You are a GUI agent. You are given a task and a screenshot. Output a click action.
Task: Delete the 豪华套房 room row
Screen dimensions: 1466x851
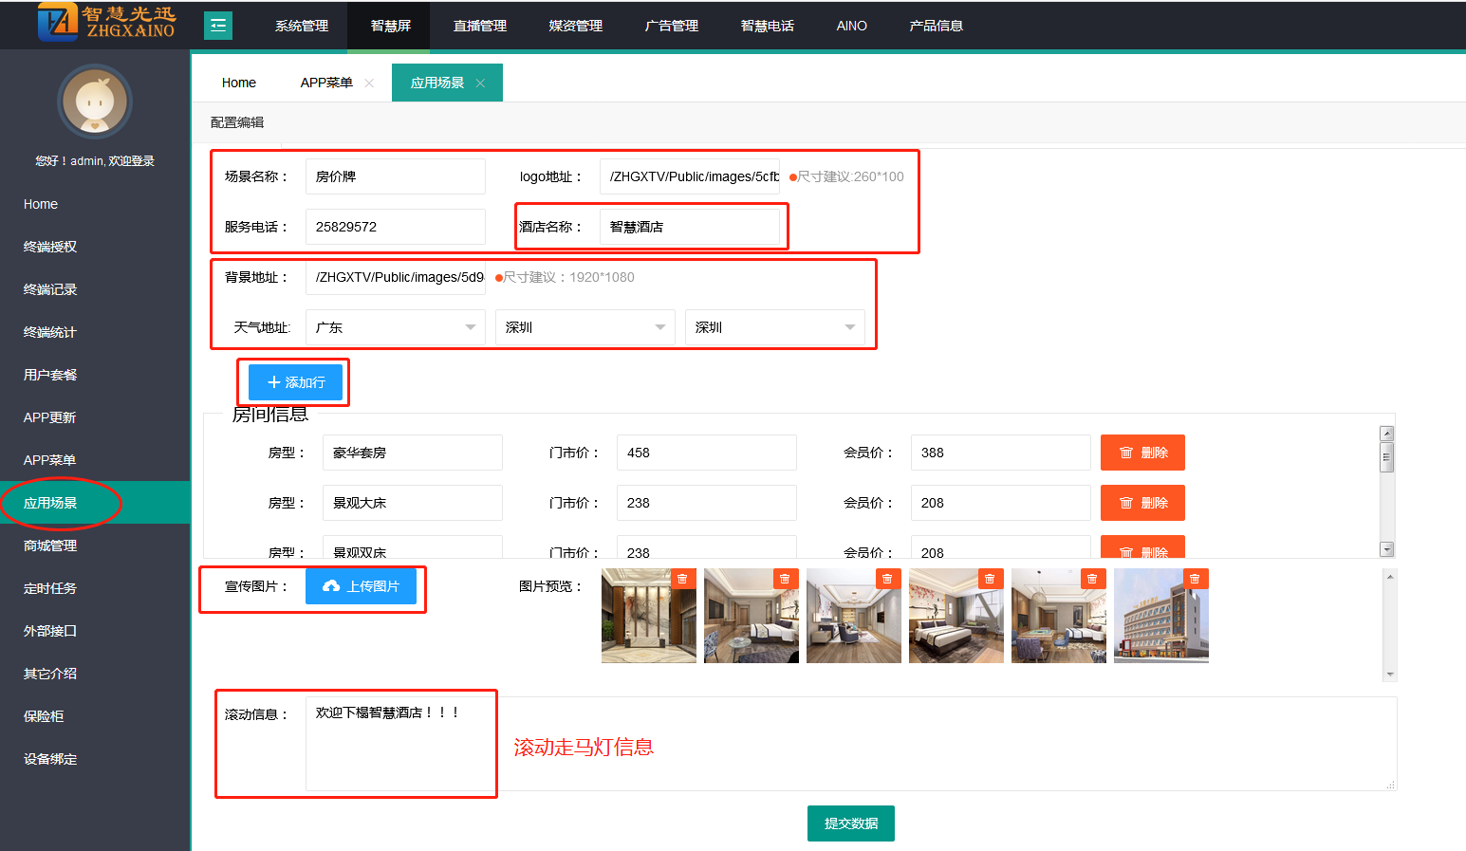1142,453
